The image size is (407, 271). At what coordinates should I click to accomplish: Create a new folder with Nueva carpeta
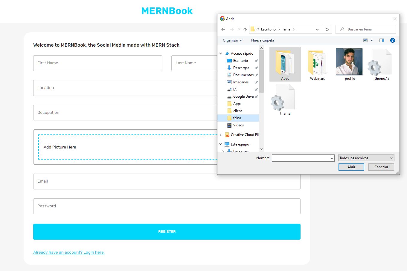[263, 40]
